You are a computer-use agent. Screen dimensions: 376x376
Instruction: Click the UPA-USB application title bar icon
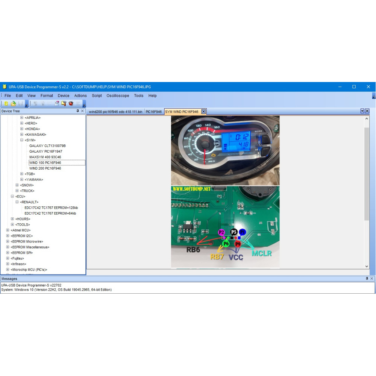4,86
